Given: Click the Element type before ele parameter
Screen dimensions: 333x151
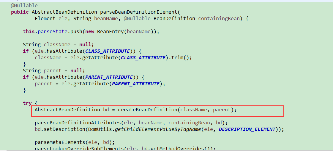Looking at the screenshot, I should pos(45,19).
